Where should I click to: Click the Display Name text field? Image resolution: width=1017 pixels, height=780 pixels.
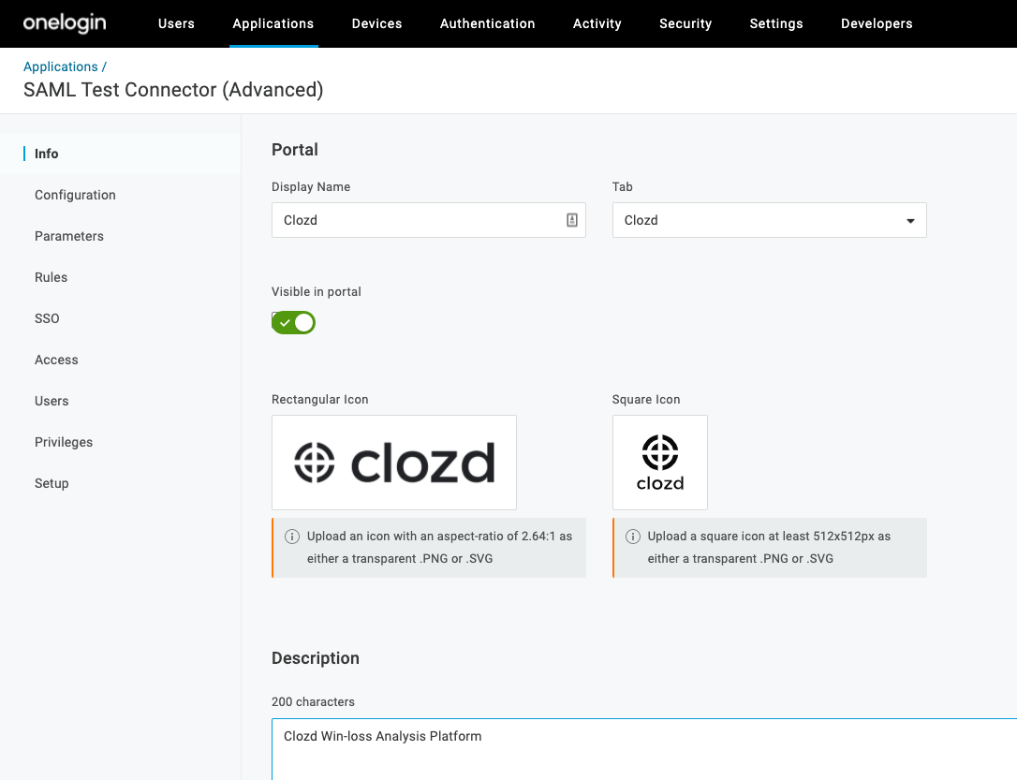point(417,220)
